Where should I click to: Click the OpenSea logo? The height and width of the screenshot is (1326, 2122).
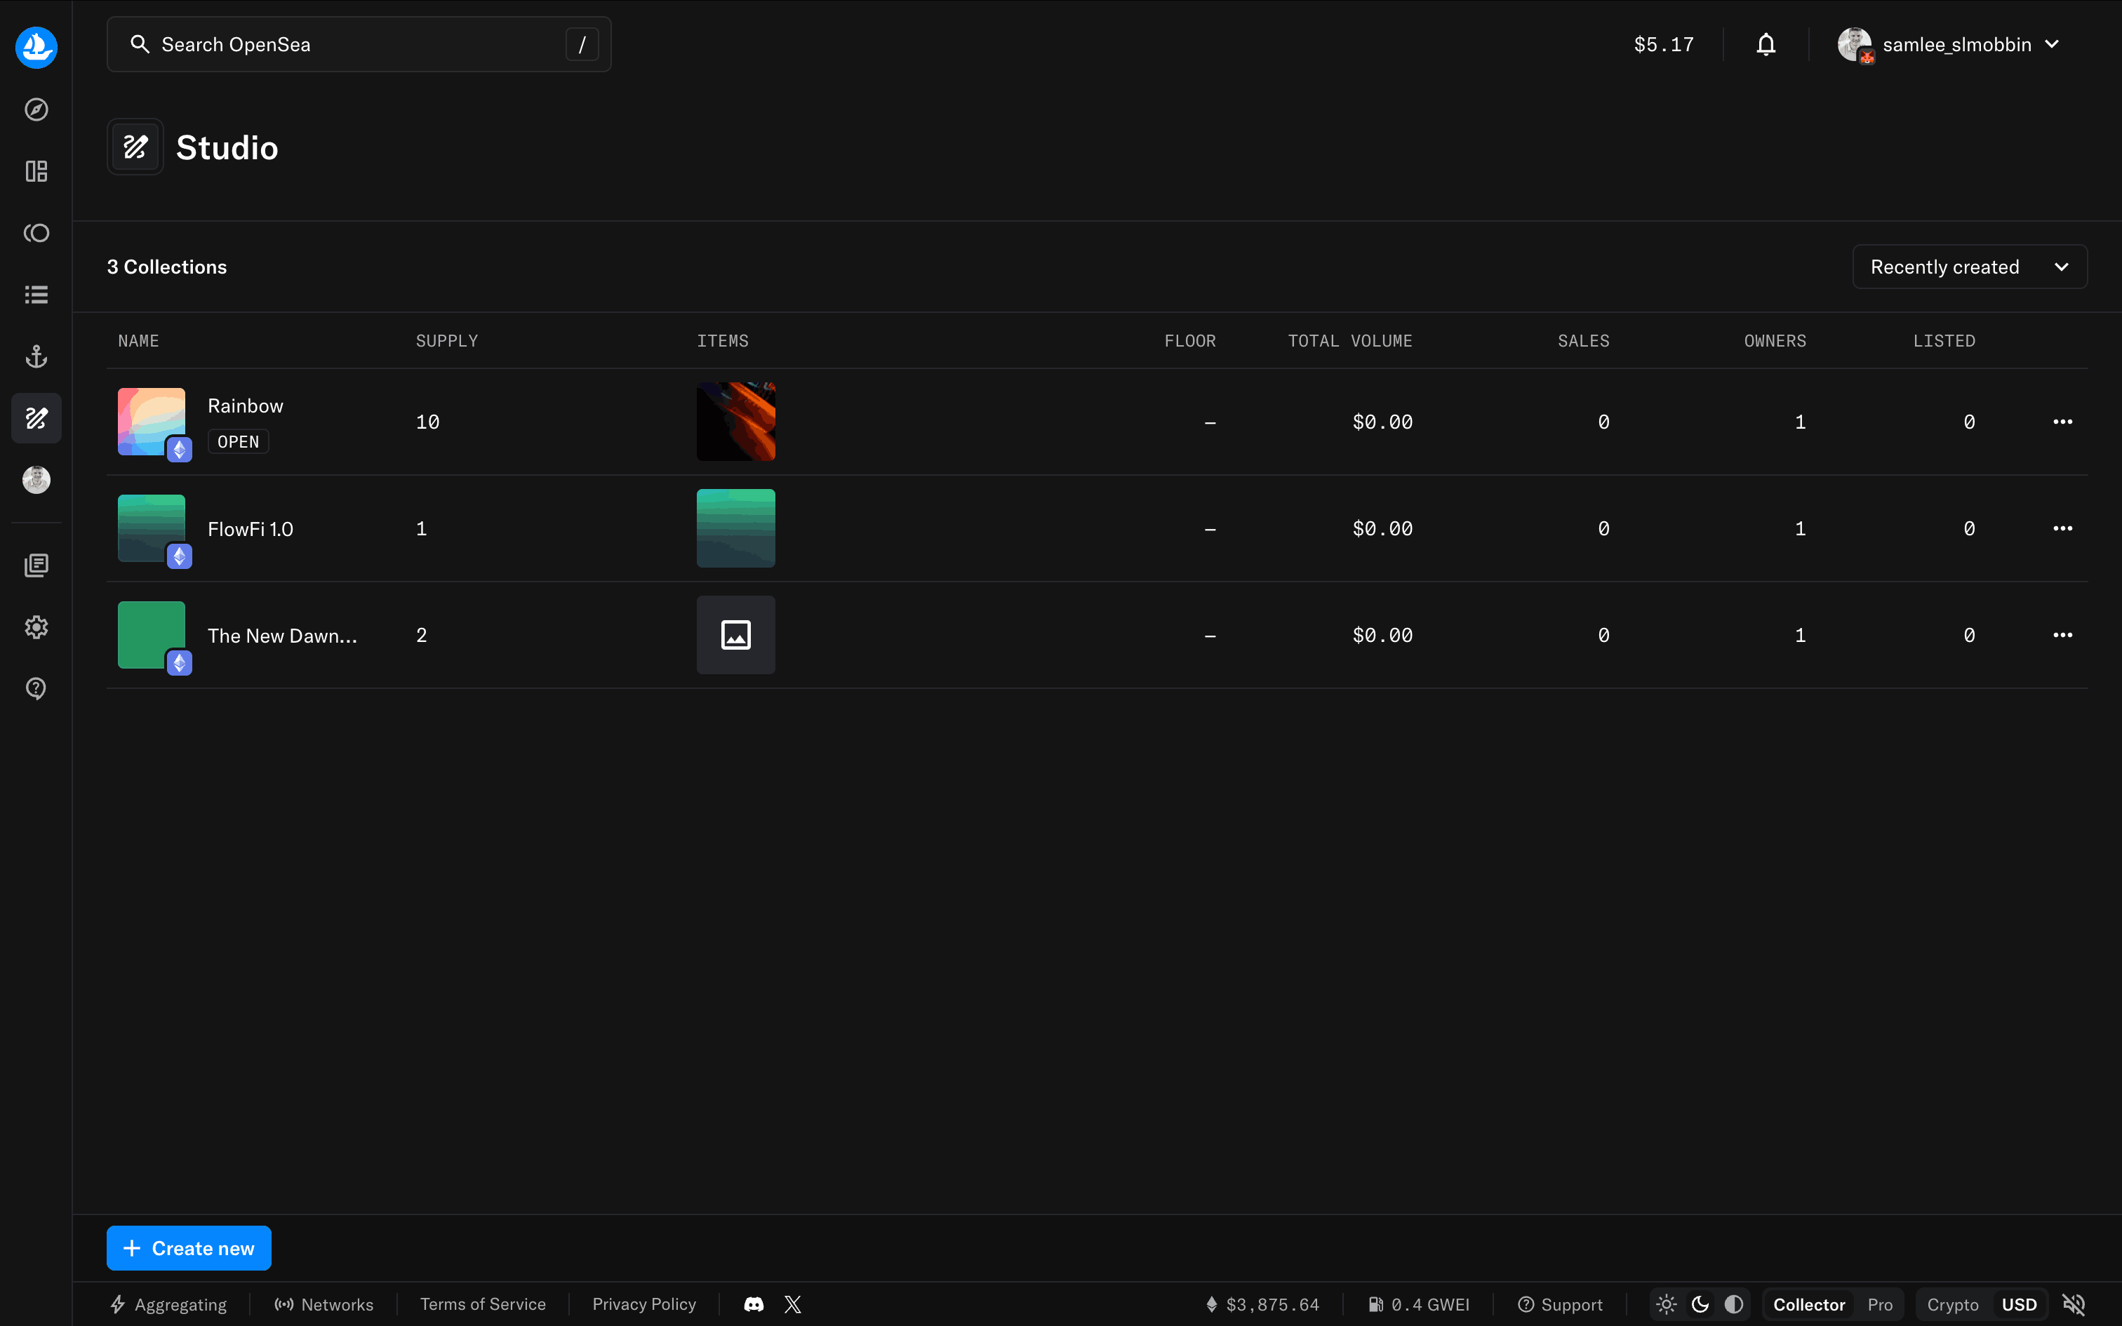[35, 48]
